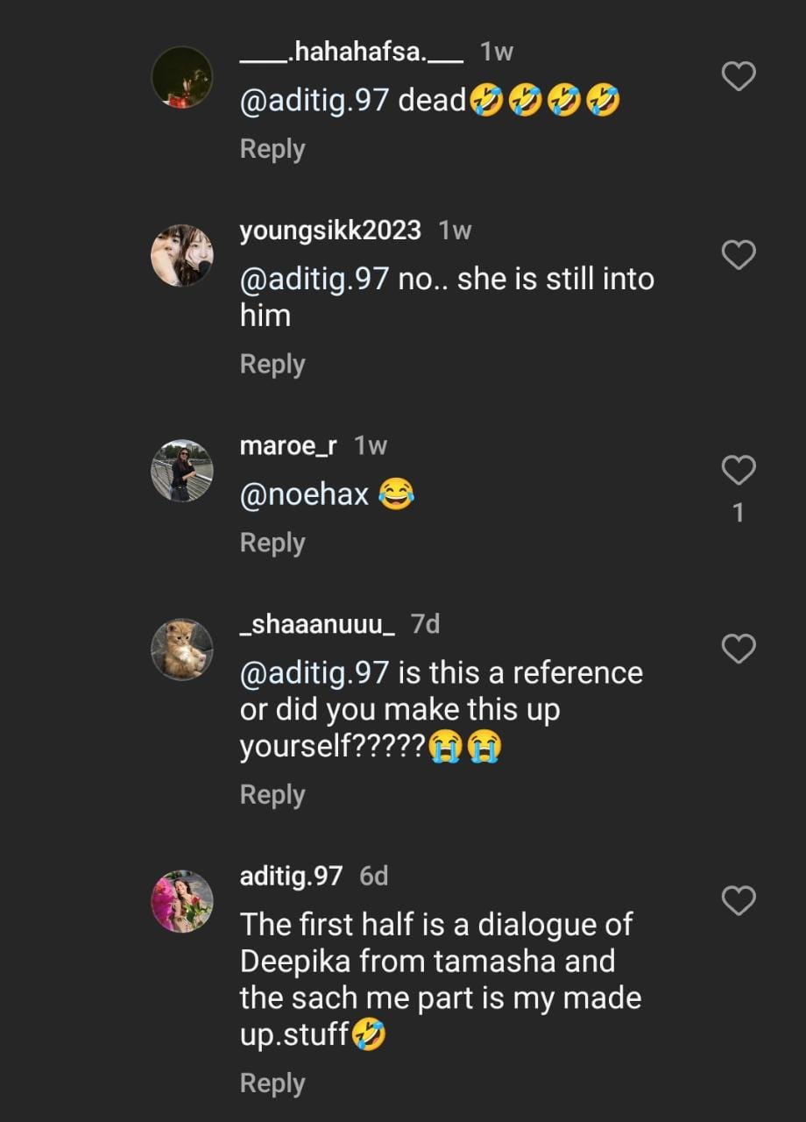Like youngsikk2023's comment with heart icon
Image resolution: width=806 pixels, height=1122 pixels.
(x=738, y=255)
